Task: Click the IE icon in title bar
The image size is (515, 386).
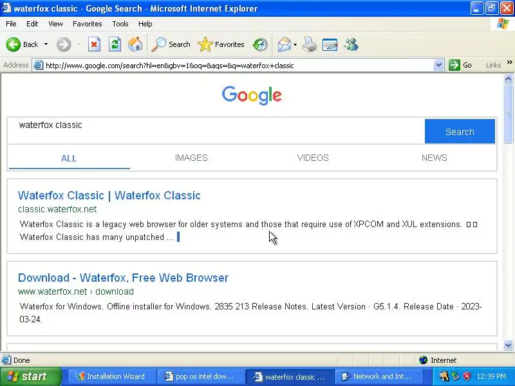Action: point(6,8)
